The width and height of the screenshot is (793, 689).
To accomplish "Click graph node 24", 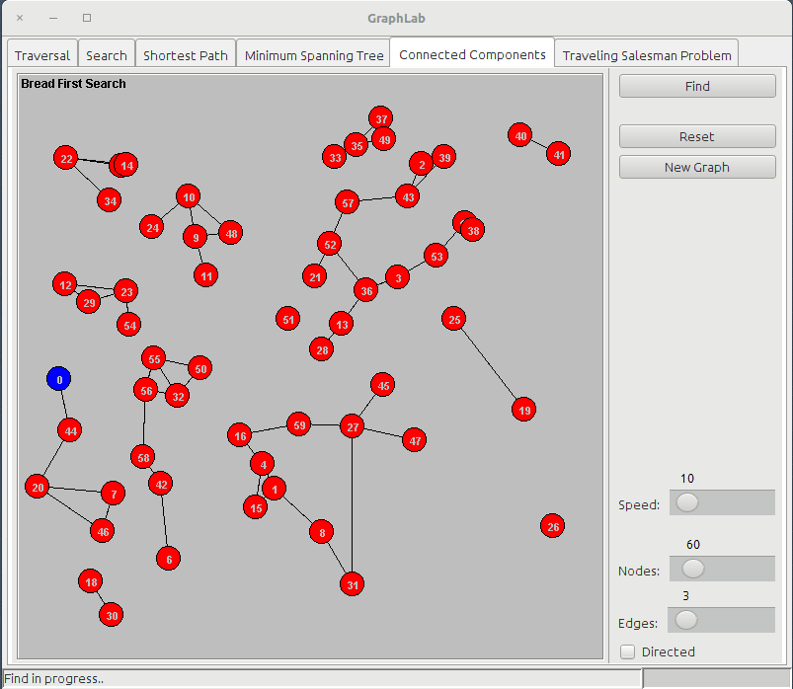I will point(152,227).
